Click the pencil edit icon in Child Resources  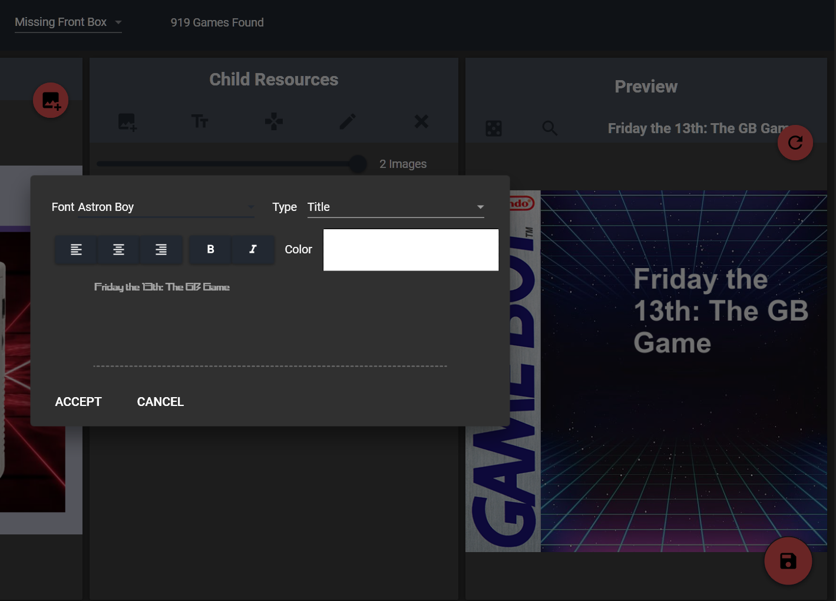point(348,122)
